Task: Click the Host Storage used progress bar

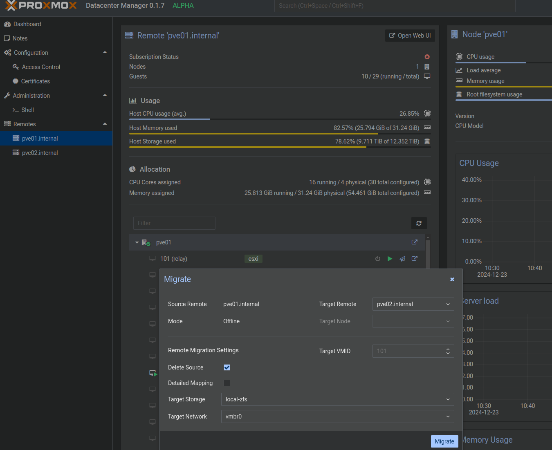Action: click(x=280, y=147)
